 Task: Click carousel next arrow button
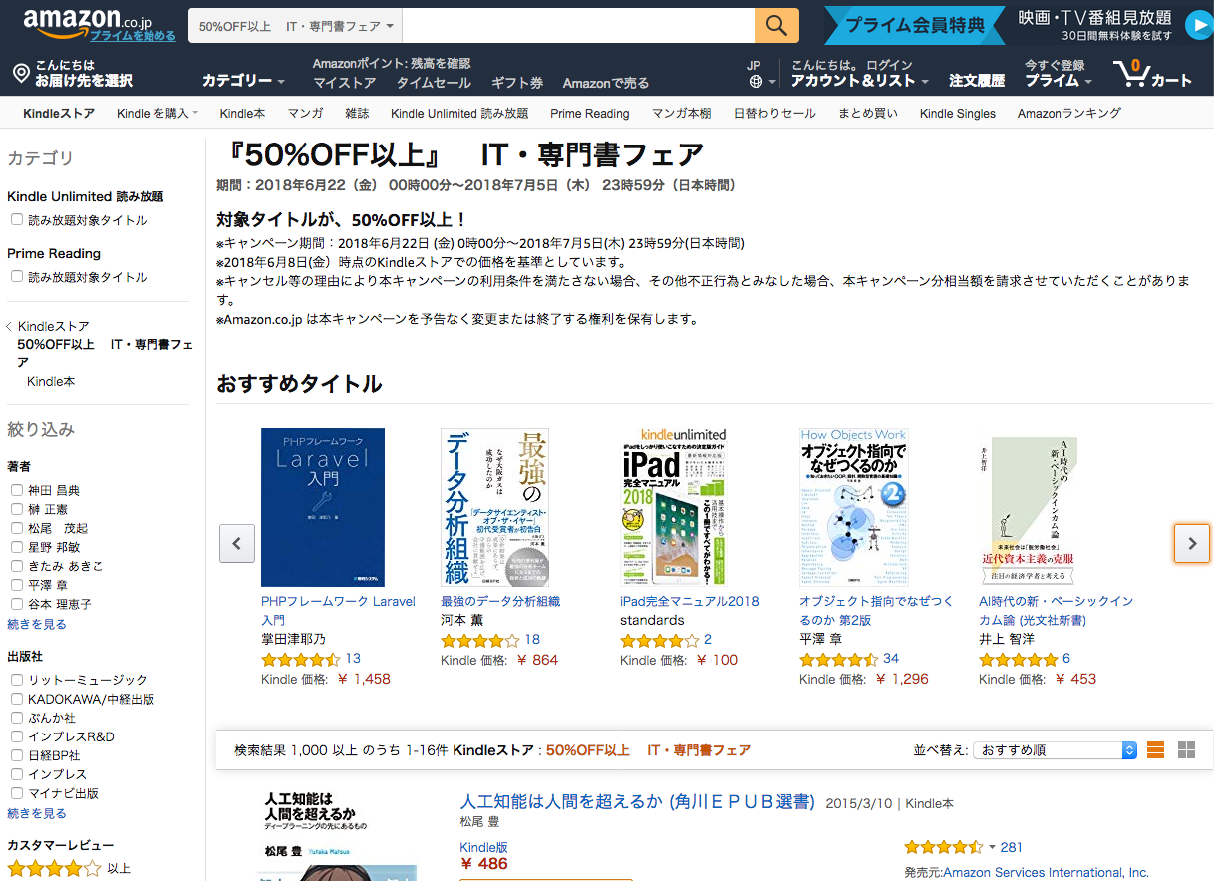[x=1192, y=544]
